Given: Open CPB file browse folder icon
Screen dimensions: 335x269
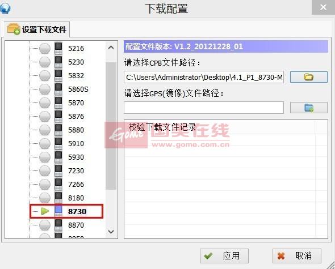Looking at the screenshot, I should click(308, 77).
